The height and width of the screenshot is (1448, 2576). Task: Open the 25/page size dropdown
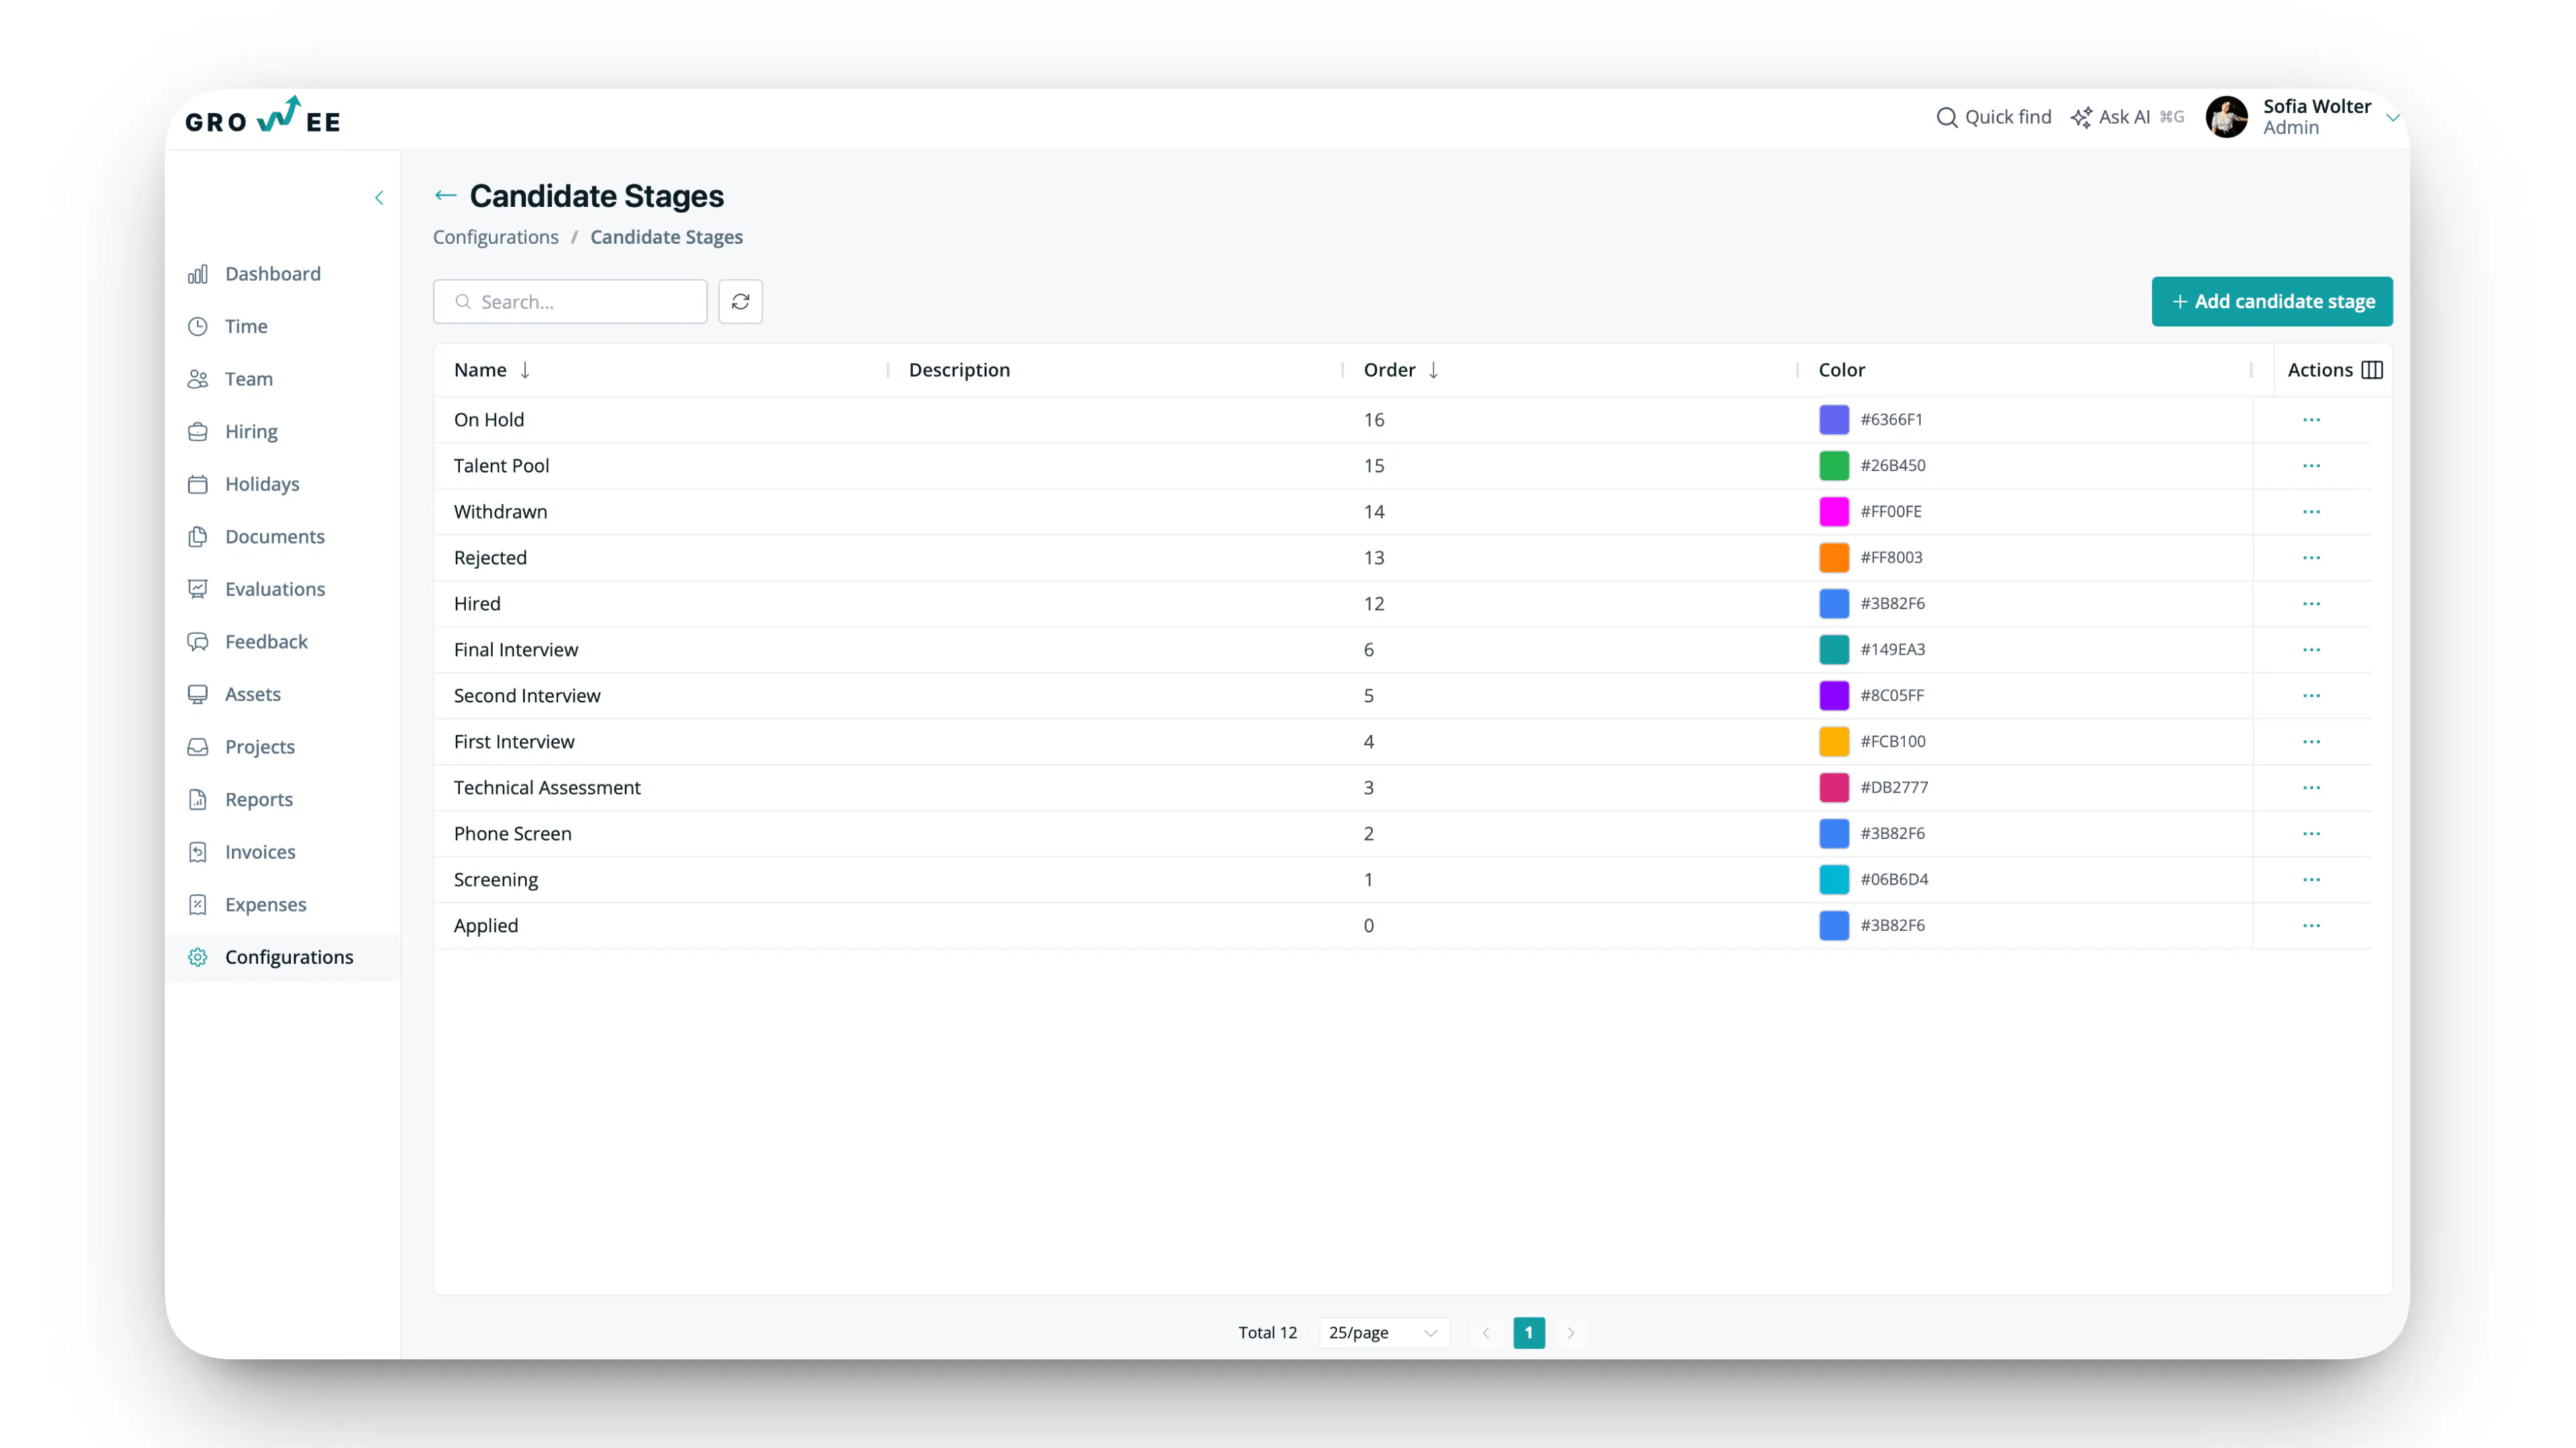click(1382, 1332)
